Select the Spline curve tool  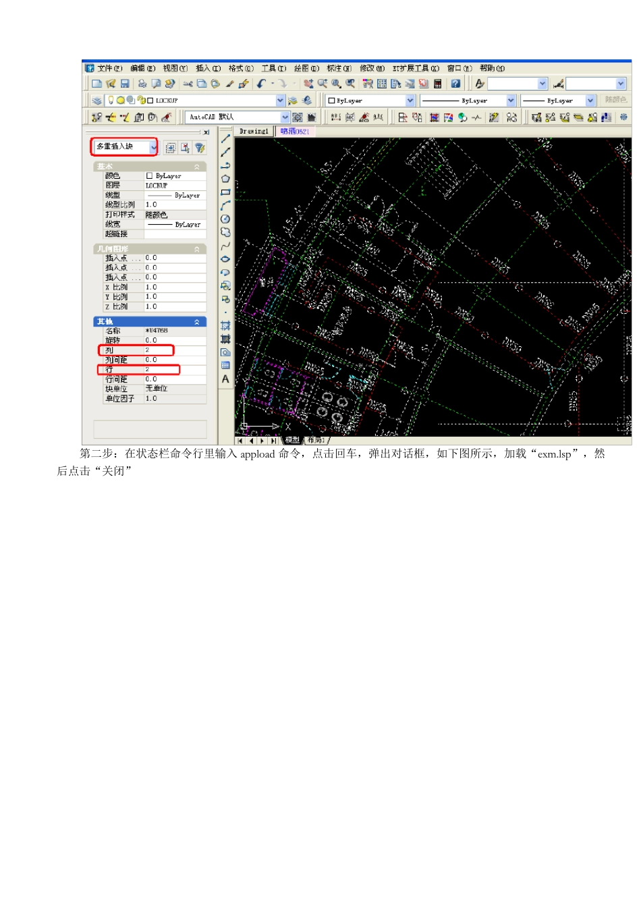225,246
